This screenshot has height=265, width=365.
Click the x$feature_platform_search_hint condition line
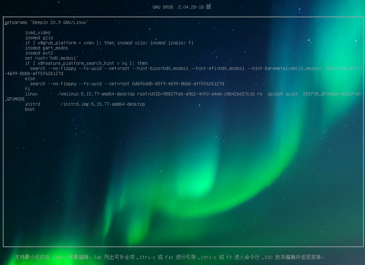coord(86,64)
